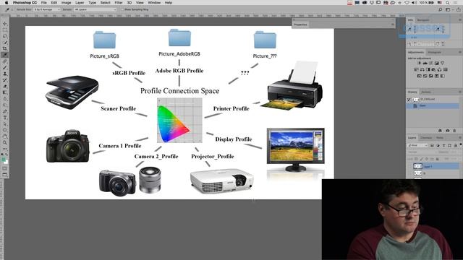The width and height of the screenshot is (463, 260).
Task: Open the Layers panel options menu
Action: [x=460, y=138]
